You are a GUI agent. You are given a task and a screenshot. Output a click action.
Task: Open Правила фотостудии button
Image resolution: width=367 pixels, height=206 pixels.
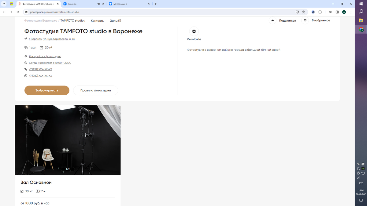pos(95,90)
